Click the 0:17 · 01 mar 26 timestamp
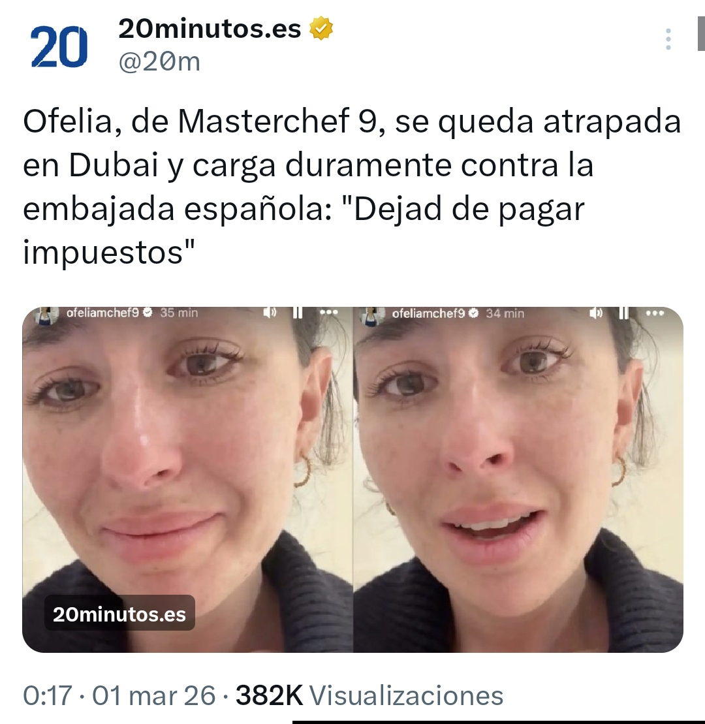 [119, 695]
